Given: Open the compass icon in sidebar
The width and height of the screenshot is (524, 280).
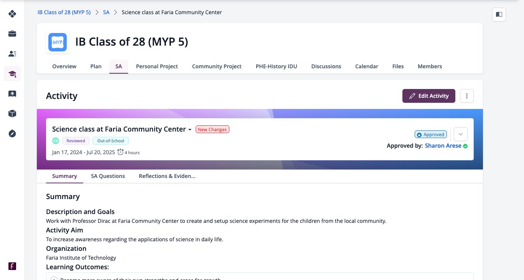Looking at the screenshot, I should tap(12, 133).
